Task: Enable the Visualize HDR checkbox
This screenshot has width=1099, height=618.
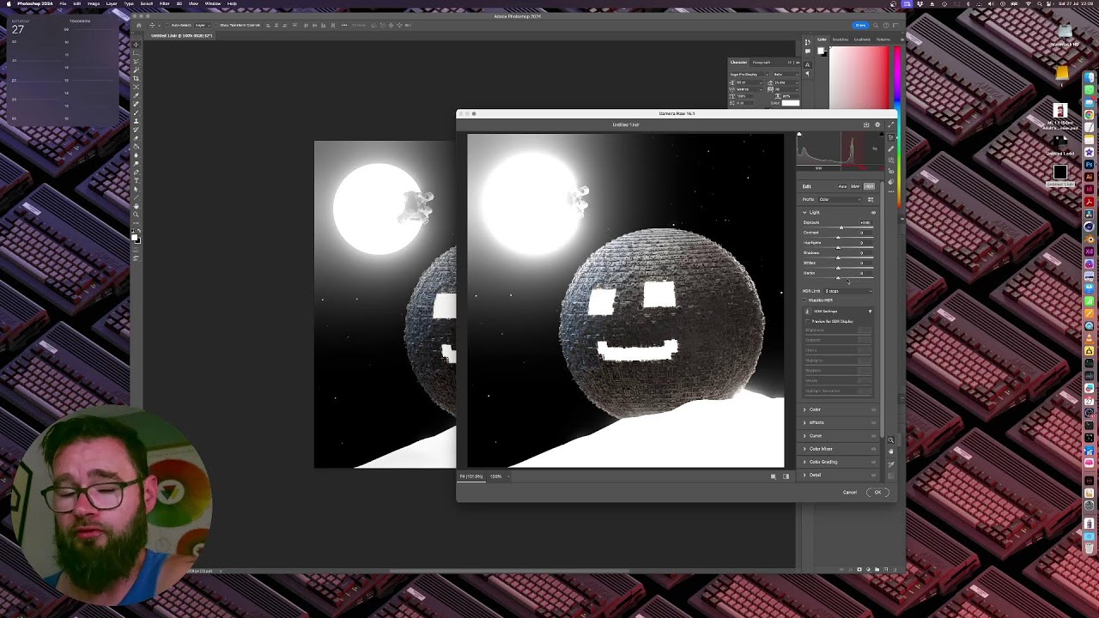Action: pos(805,300)
